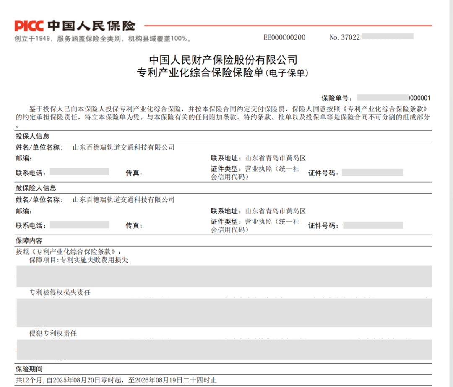Select the policy number ending 000001
The width and height of the screenshot is (453, 387).
393,98
